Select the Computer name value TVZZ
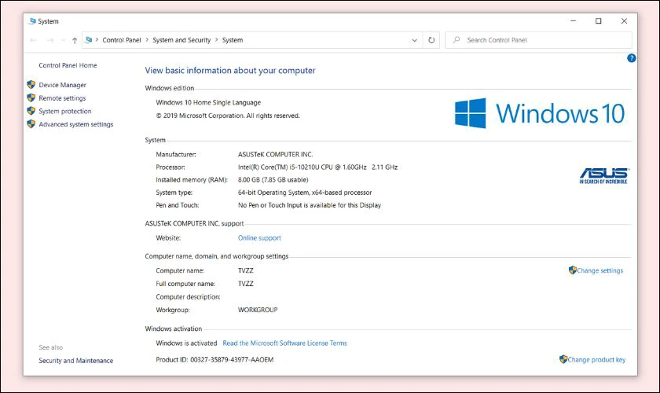 pyautogui.click(x=246, y=270)
